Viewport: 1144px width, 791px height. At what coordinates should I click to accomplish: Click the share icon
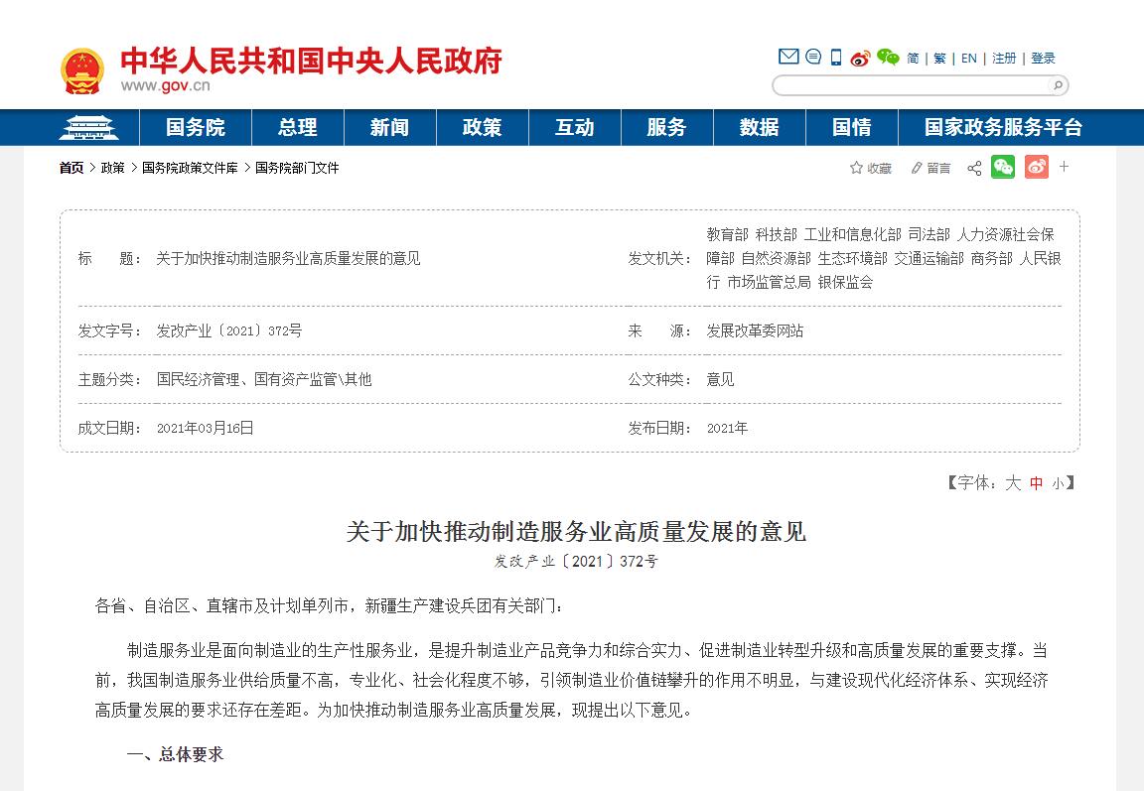coord(974,169)
